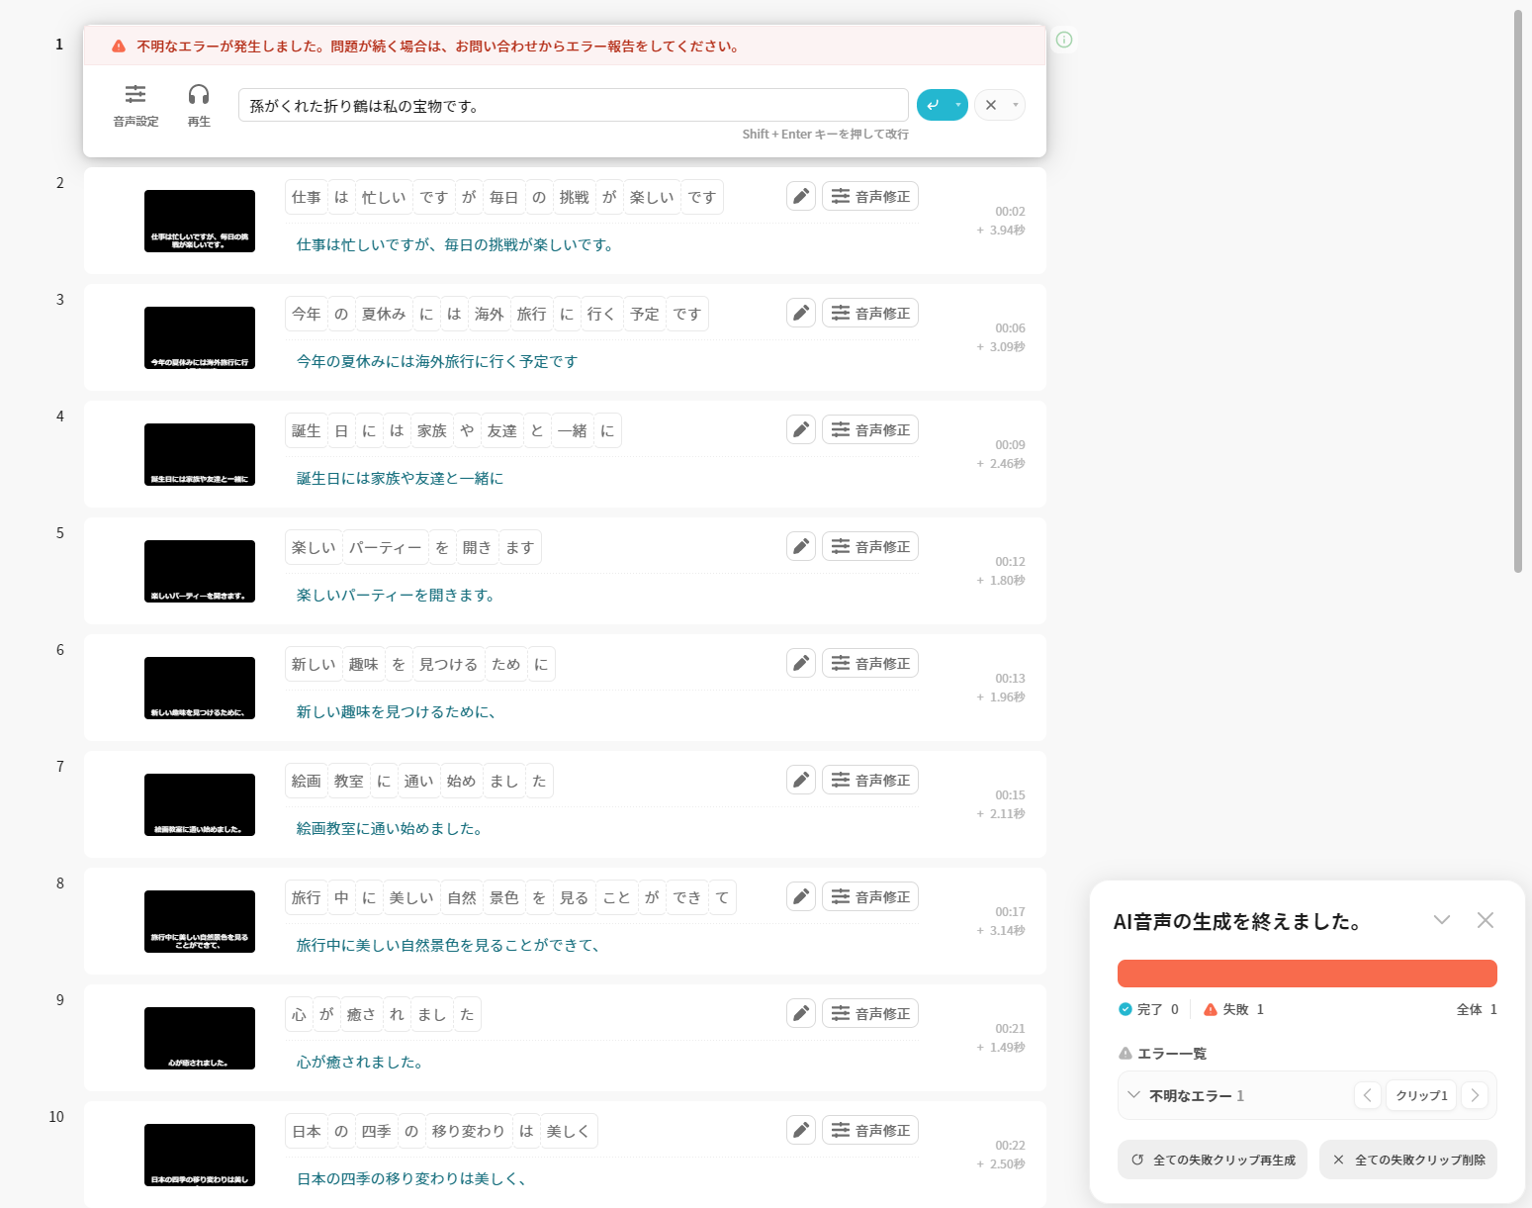Click pencil edit icon for clip 2
1532x1208 pixels.
[x=801, y=196]
